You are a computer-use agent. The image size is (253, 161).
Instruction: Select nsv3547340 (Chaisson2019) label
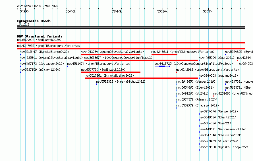220,135
